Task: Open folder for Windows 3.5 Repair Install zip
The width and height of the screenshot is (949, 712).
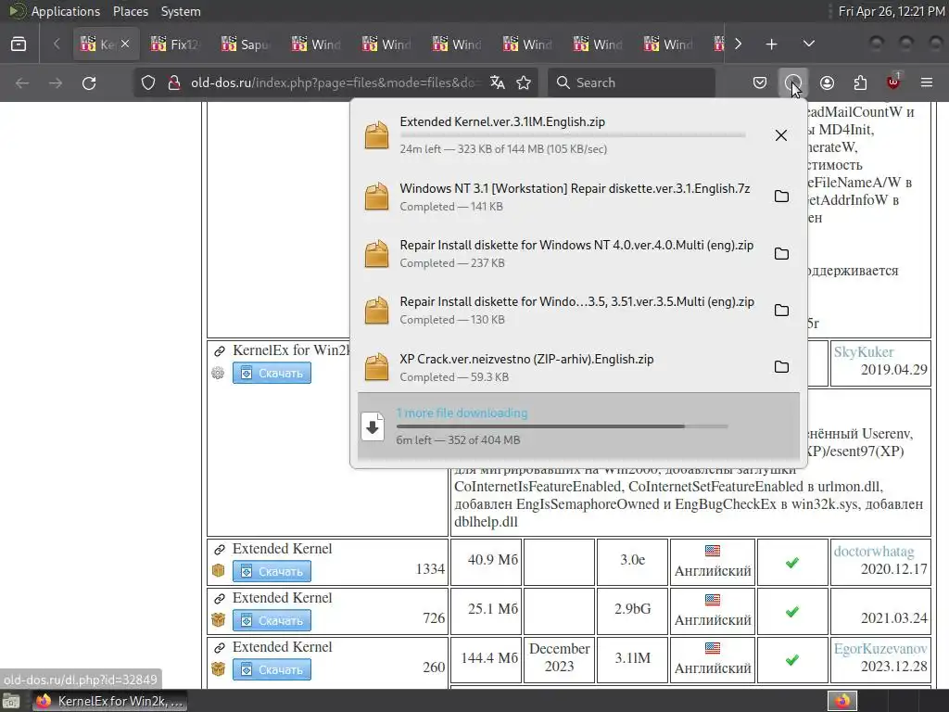Action: coord(780,310)
